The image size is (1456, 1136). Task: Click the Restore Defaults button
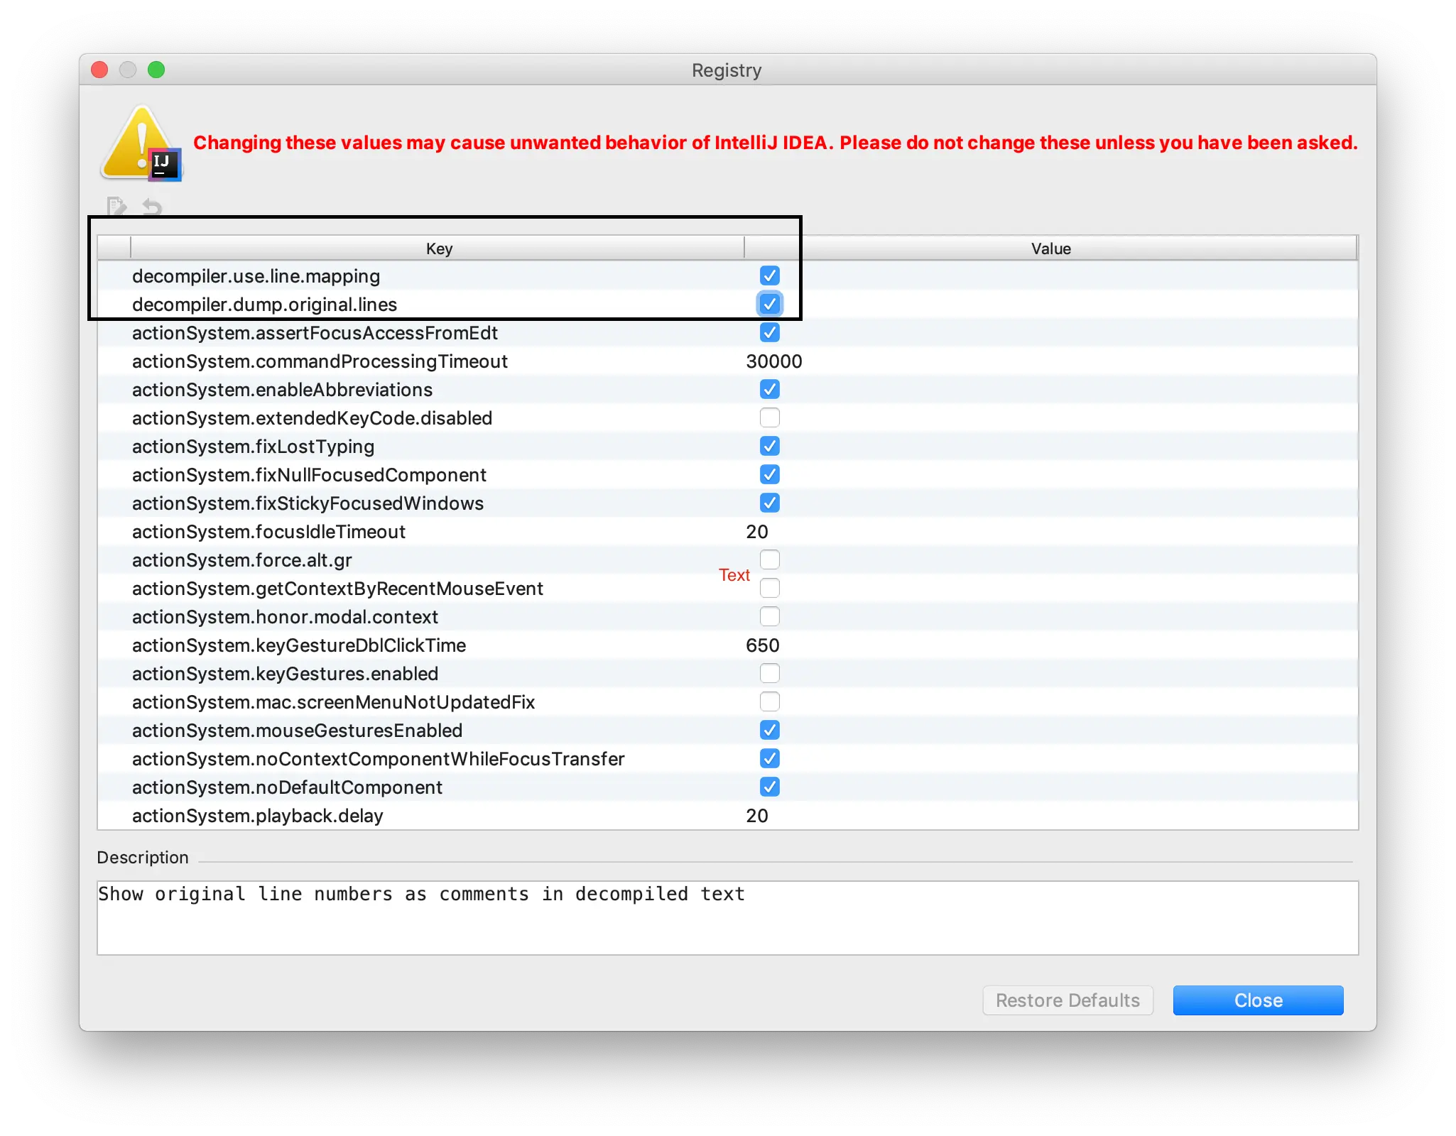point(1067,1000)
